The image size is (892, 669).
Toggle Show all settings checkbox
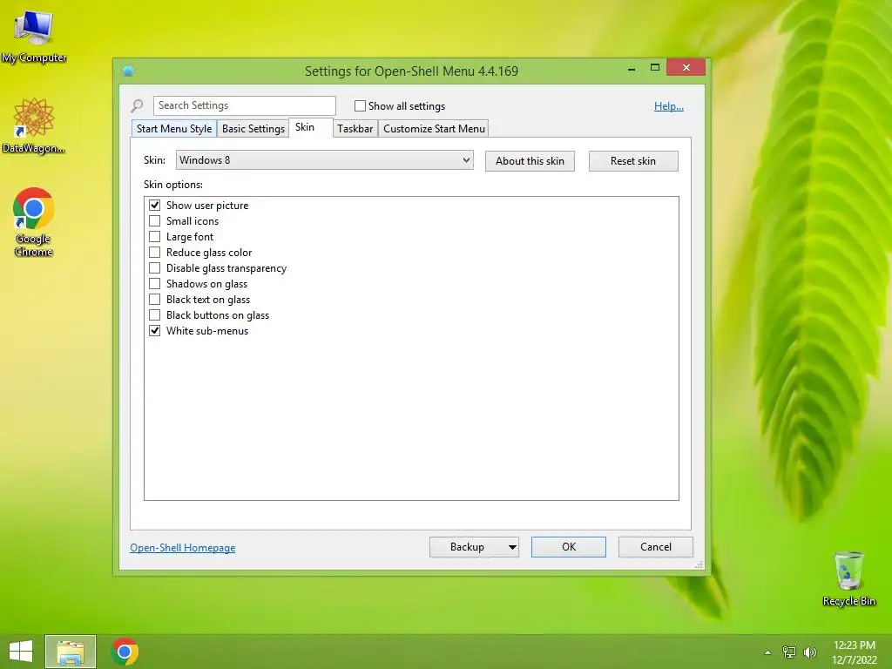tap(360, 105)
